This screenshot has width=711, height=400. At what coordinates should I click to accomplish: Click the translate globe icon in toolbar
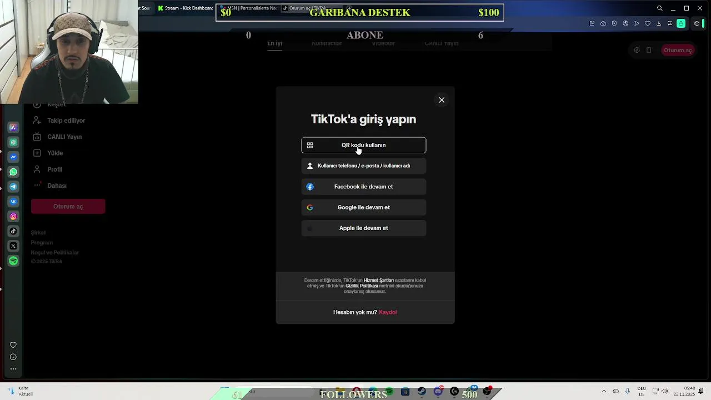point(625,23)
